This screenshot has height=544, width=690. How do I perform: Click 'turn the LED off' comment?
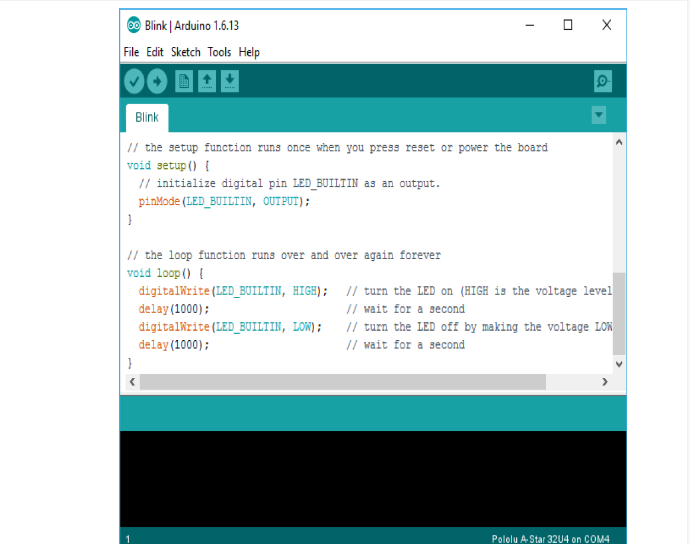[479, 327]
